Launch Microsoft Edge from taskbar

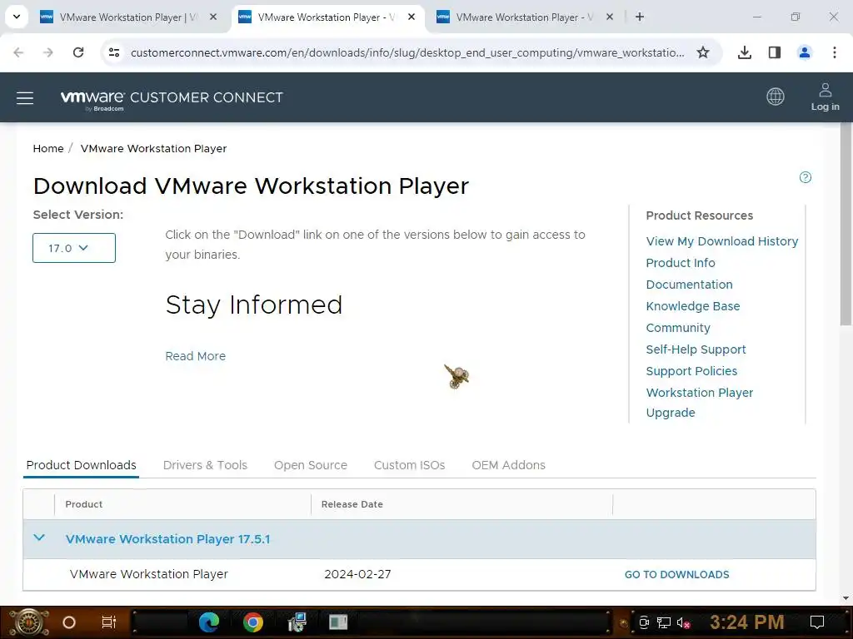[209, 622]
